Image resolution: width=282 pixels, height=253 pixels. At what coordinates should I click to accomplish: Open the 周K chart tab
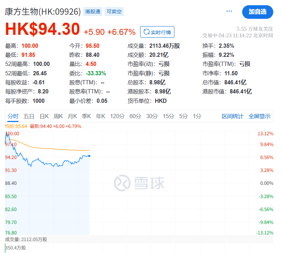58,116
